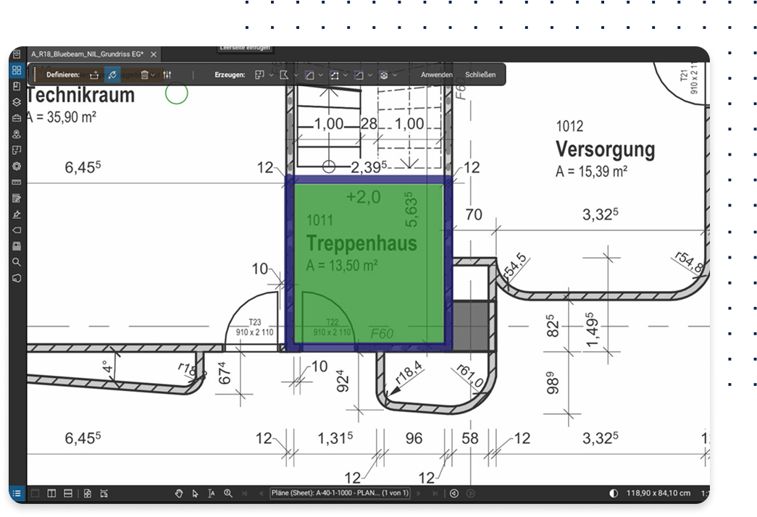
Task: Select the arrow Select tool
Action: point(195,493)
